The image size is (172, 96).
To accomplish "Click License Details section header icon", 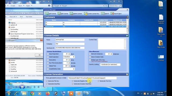I will click(127, 35).
